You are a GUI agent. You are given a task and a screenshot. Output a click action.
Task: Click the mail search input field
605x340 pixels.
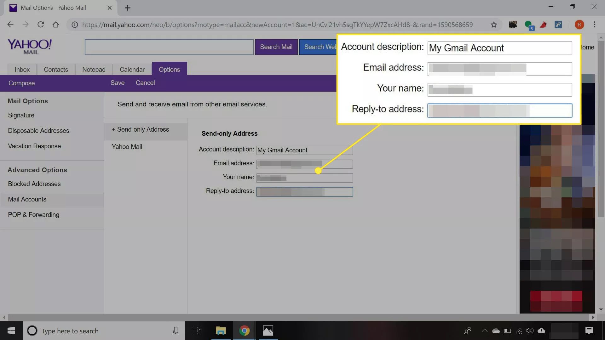(169, 47)
